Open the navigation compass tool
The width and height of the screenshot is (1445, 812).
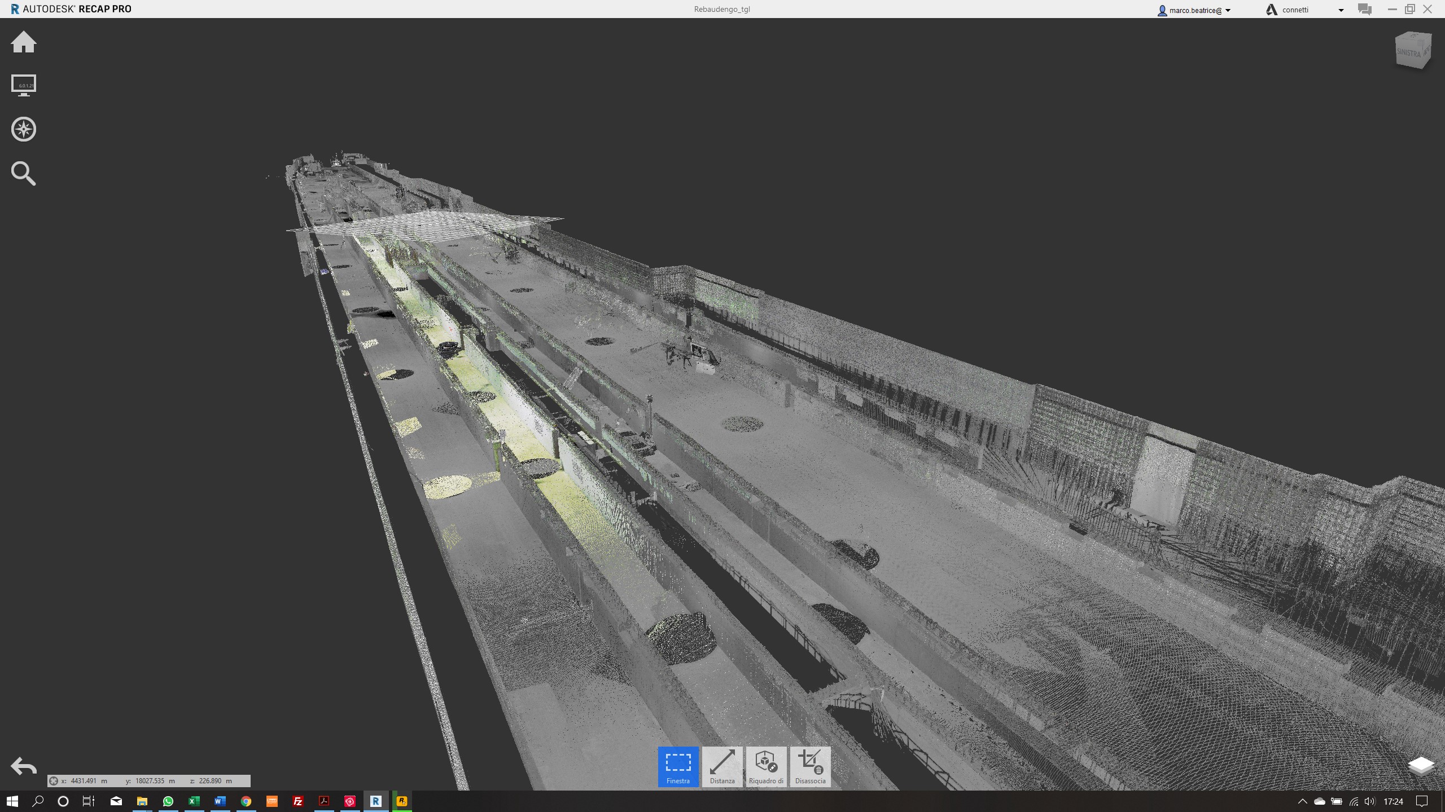coord(24,129)
